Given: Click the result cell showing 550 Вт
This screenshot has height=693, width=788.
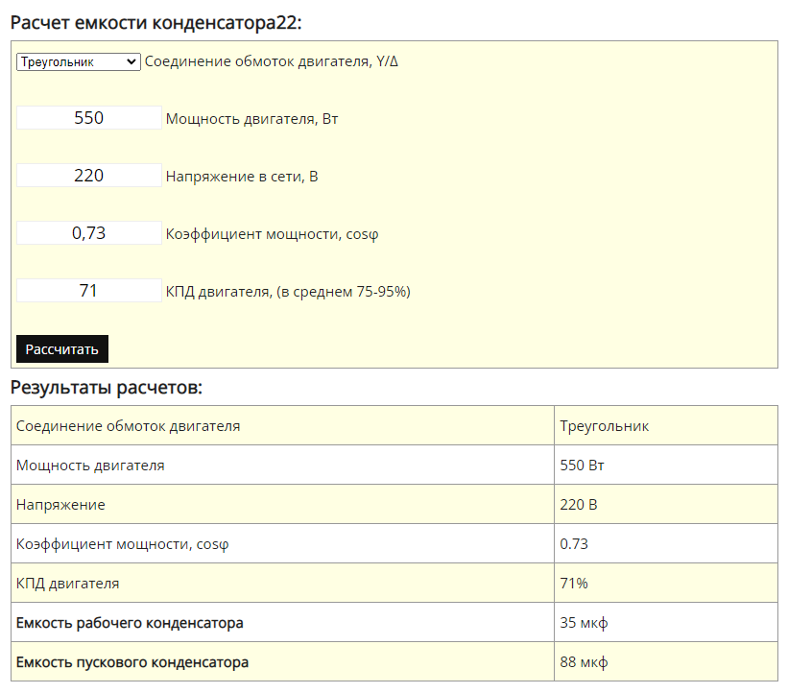Looking at the screenshot, I should pos(582,466).
